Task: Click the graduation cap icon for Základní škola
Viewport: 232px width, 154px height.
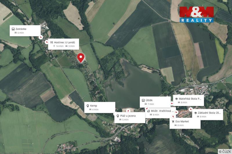Action: click(x=195, y=113)
